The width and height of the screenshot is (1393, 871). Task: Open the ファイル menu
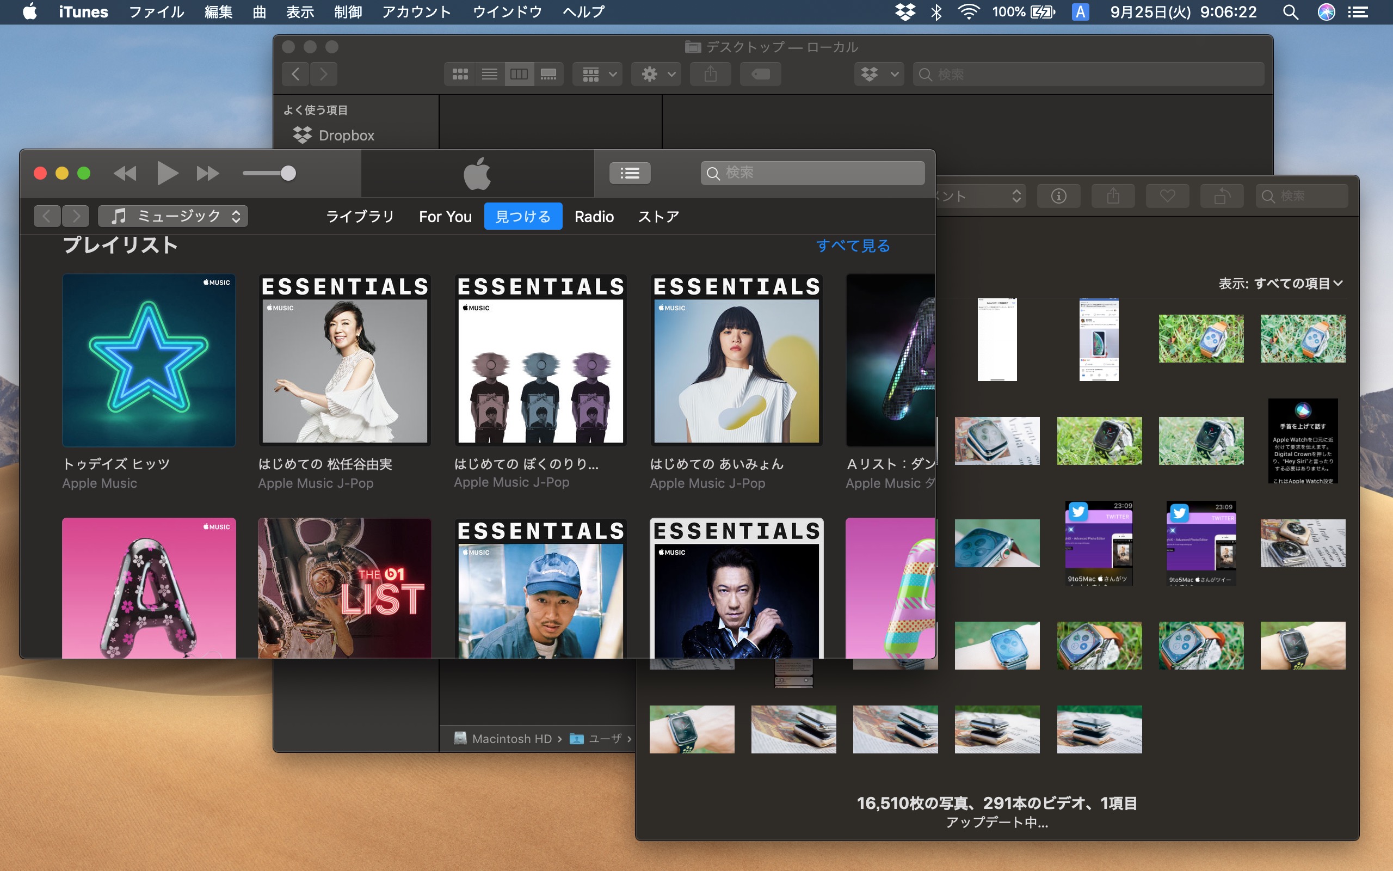click(x=156, y=11)
